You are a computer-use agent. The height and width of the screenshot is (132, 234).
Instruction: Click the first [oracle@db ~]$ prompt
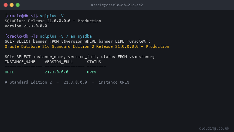[21, 16]
